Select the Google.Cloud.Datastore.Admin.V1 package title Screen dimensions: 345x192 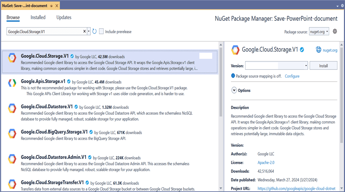(53, 157)
